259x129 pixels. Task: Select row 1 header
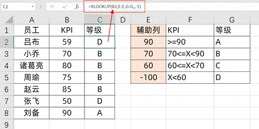tap(7, 30)
